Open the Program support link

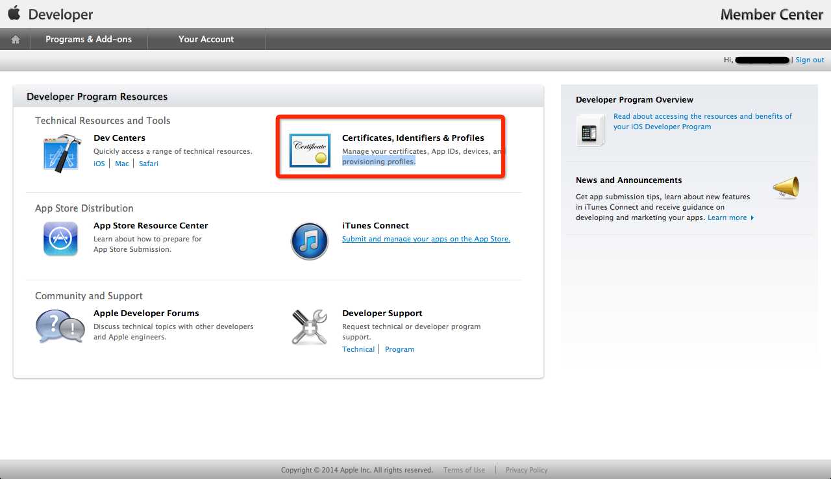(399, 349)
